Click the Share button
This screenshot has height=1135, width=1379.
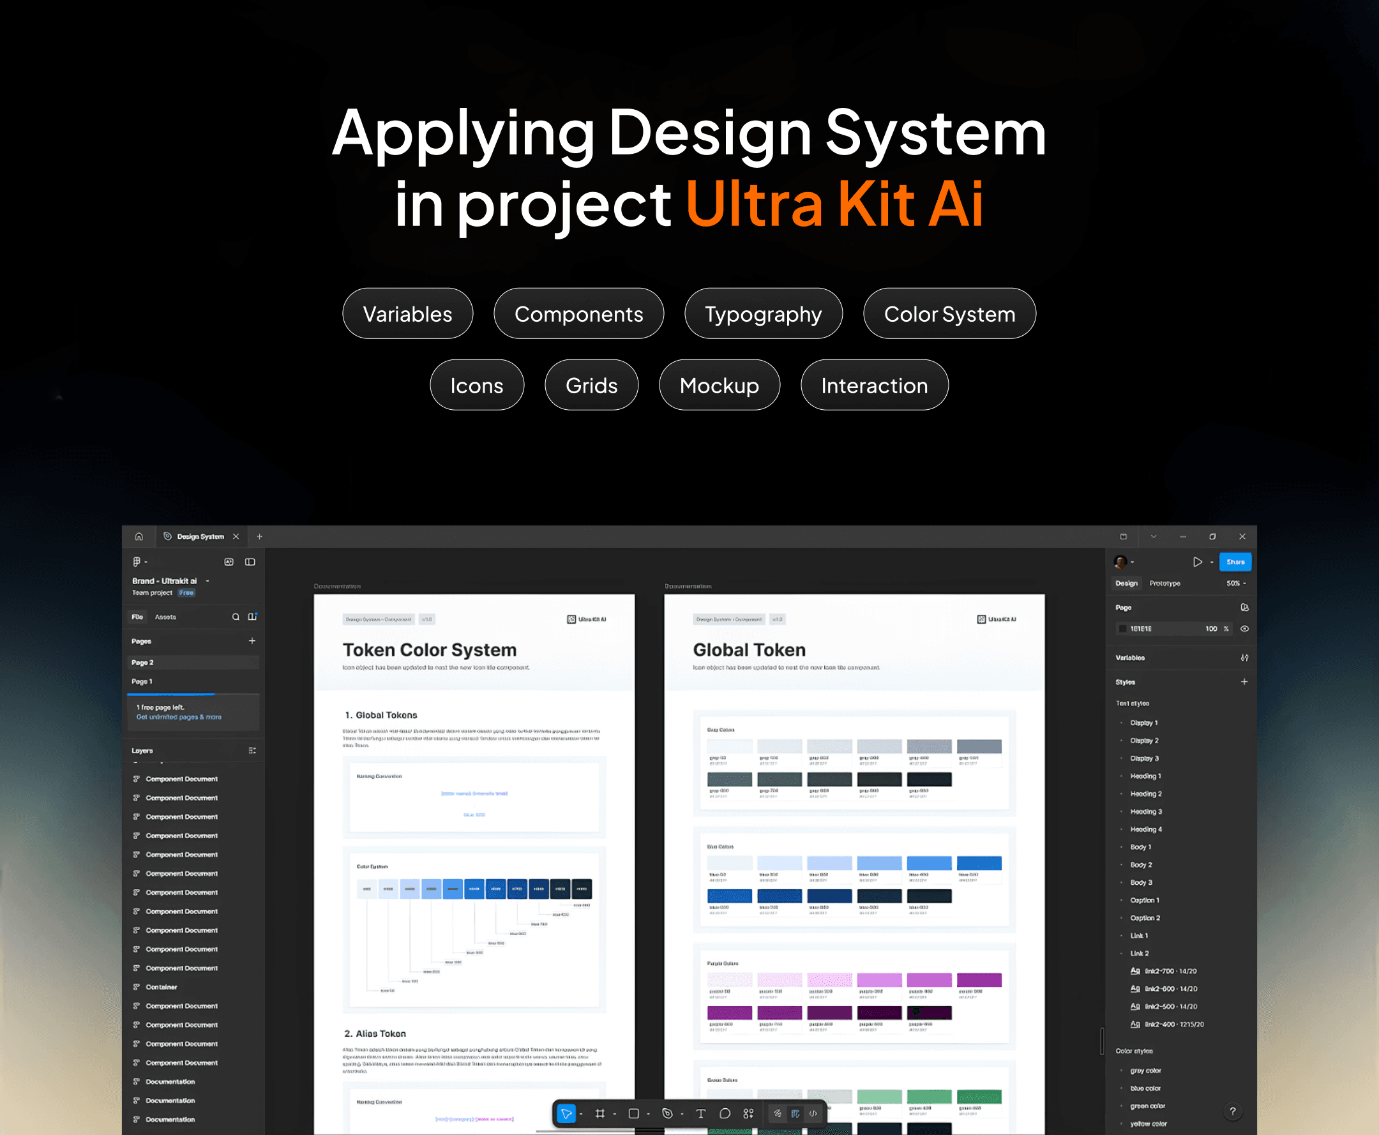pyautogui.click(x=1235, y=562)
